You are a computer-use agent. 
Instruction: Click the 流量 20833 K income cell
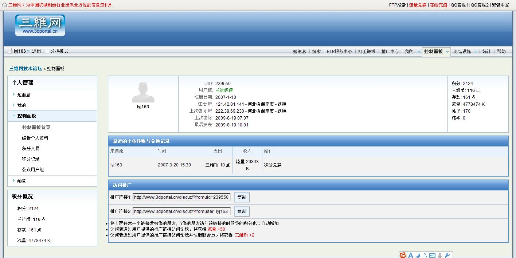pyautogui.click(x=247, y=165)
